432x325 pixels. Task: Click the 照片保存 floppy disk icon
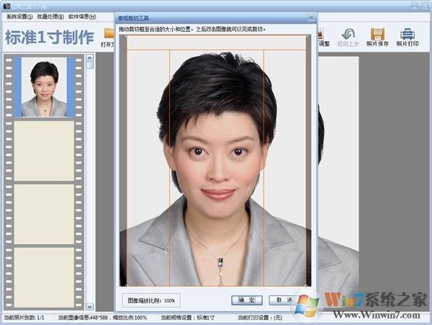click(x=377, y=34)
